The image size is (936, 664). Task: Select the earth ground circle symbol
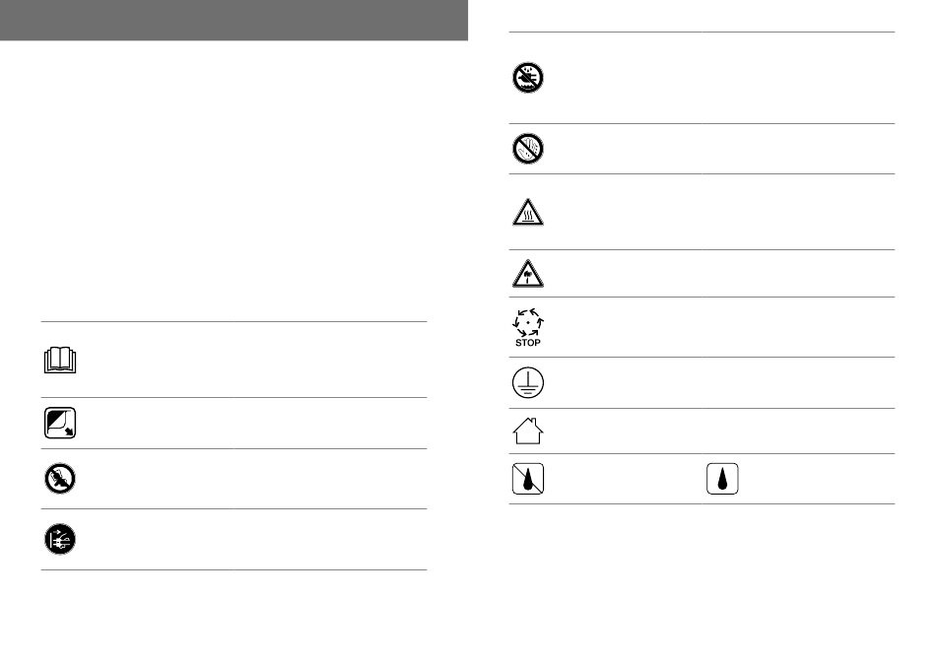(528, 383)
